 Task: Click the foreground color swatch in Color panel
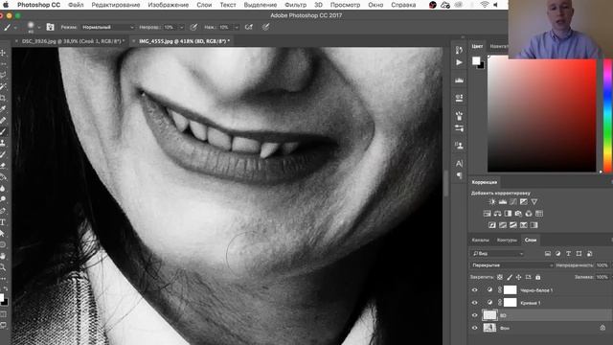476,60
